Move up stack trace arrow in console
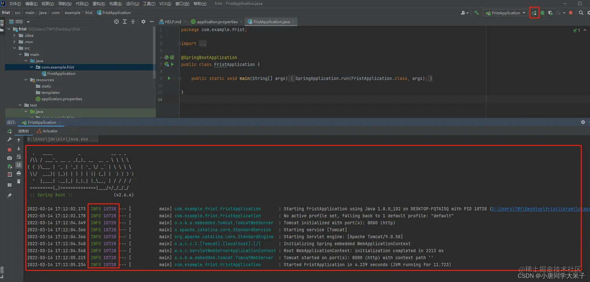 [19, 140]
